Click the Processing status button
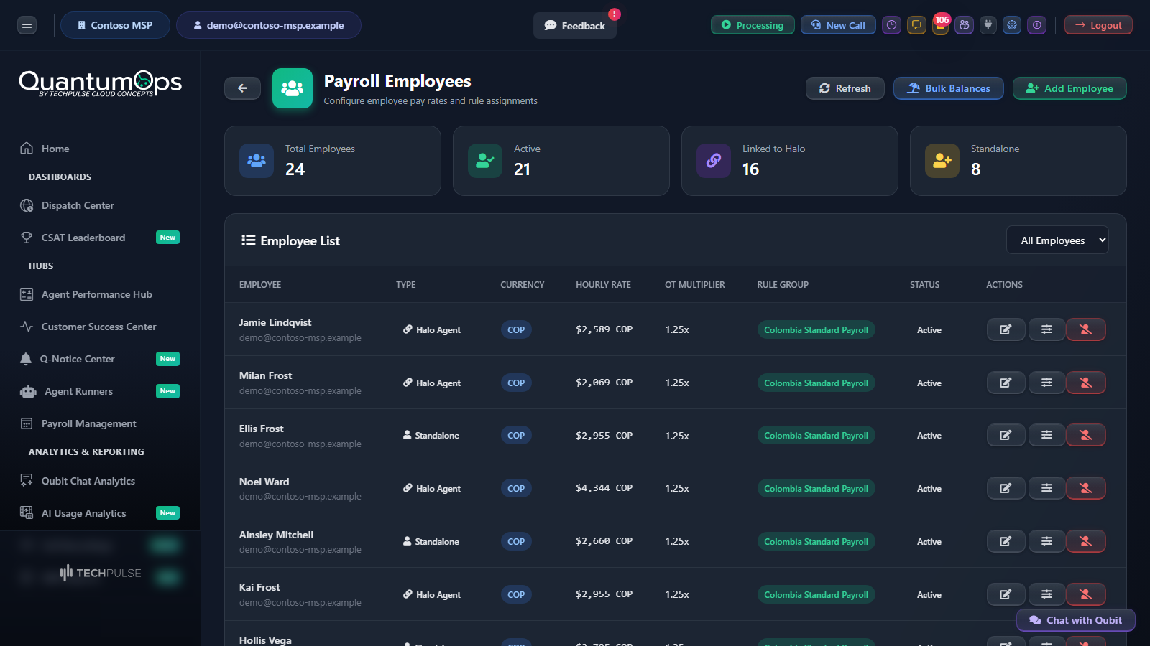The width and height of the screenshot is (1150, 646). (x=753, y=25)
